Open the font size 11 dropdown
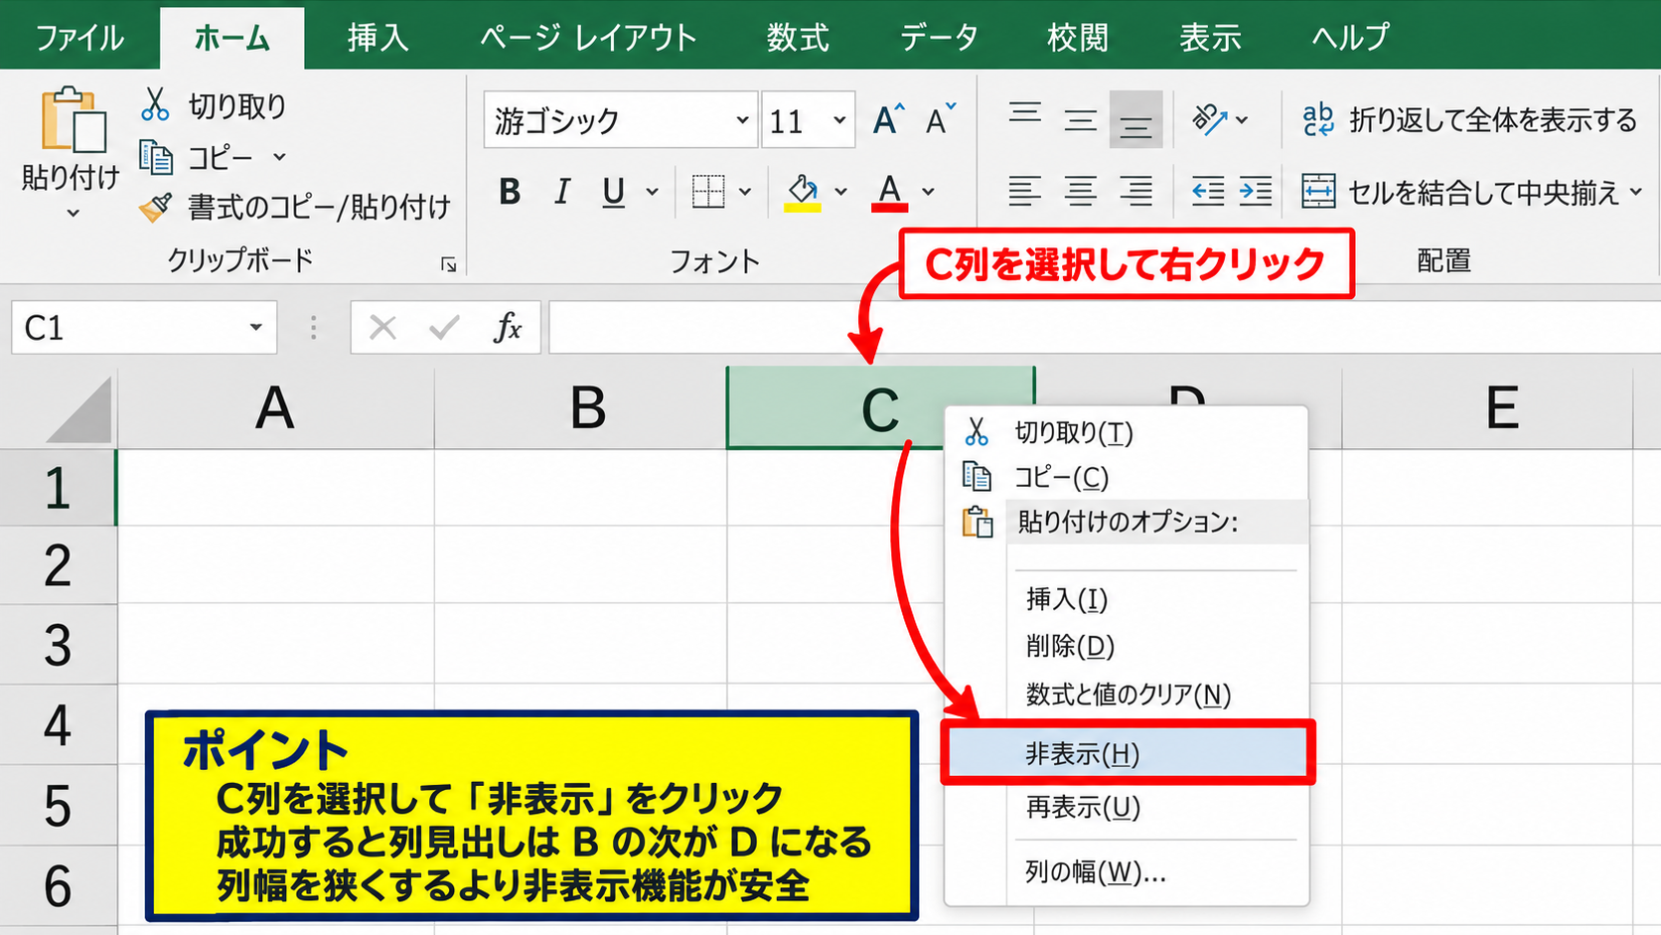 click(x=839, y=120)
